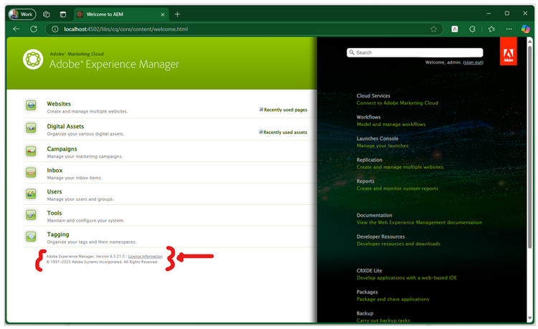The height and width of the screenshot is (329, 538).
Task: Toggle the vertical tabs icon
Action: click(63, 14)
